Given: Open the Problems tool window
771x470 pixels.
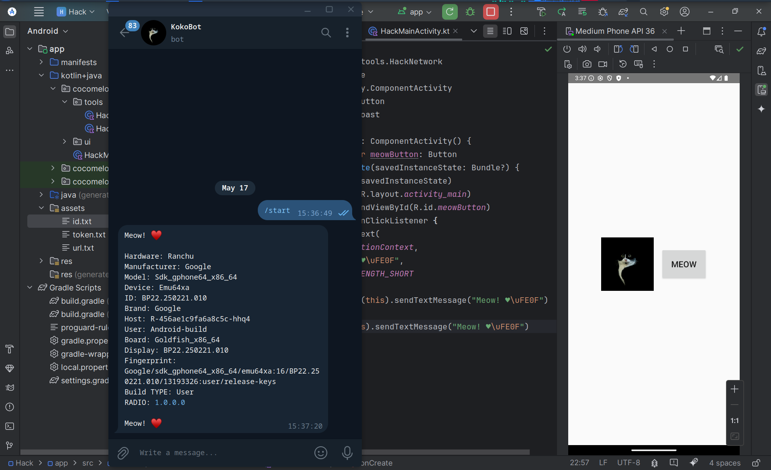Looking at the screenshot, I should coord(10,407).
